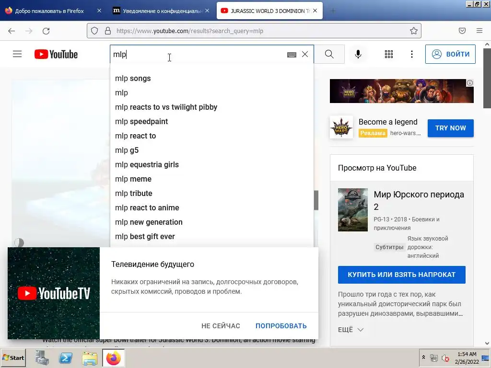Click the Firefox forward arrow
491x368 pixels.
point(29,31)
